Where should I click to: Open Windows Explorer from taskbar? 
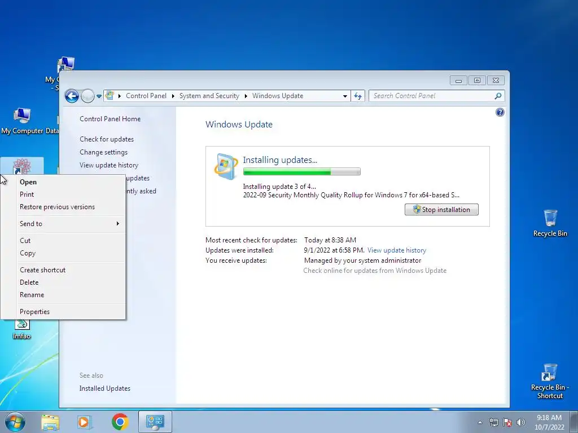[50, 422]
